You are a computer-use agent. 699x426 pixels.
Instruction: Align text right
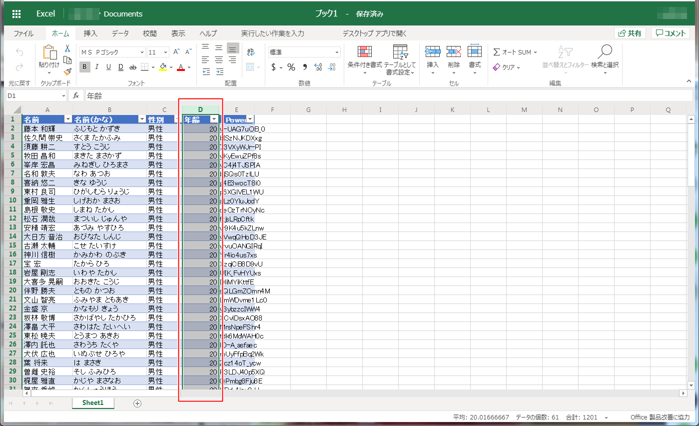232,59
